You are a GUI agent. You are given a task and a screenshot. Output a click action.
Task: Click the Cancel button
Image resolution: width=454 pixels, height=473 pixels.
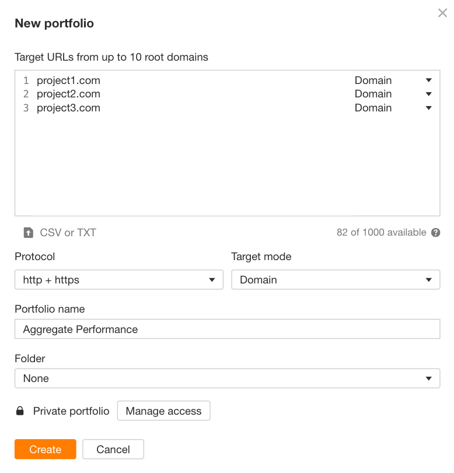click(113, 449)
